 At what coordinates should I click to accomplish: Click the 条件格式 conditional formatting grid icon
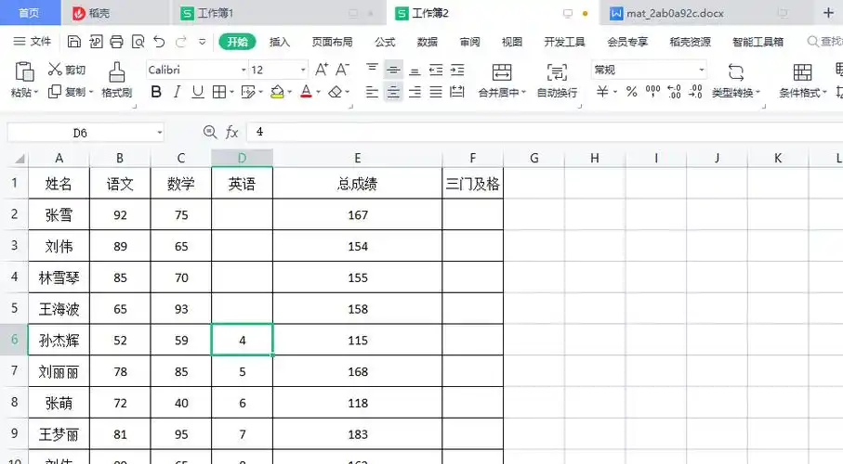[803, 72]
